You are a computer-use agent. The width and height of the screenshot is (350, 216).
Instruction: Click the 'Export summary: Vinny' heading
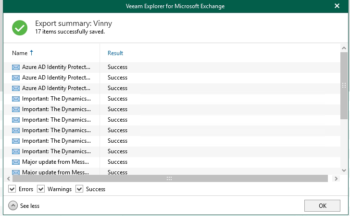coord(74,23)
